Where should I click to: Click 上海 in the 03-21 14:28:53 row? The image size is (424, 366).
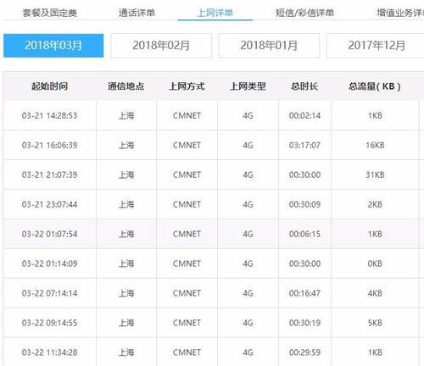coord(126,115)
